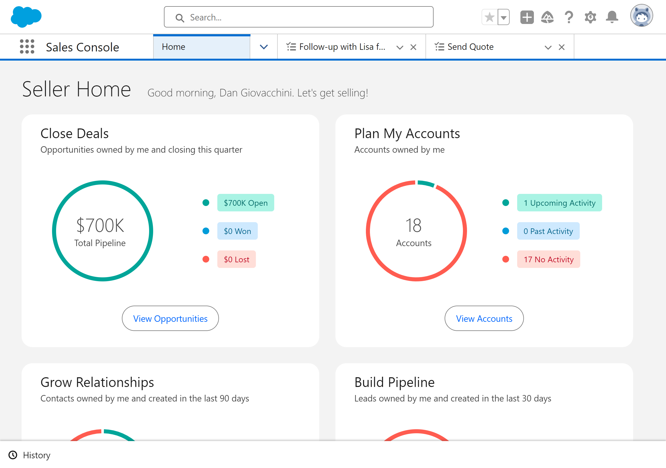This screenshot has width=666, height=468.
Task: Open the History utility bar item
Action: [29, 455]
